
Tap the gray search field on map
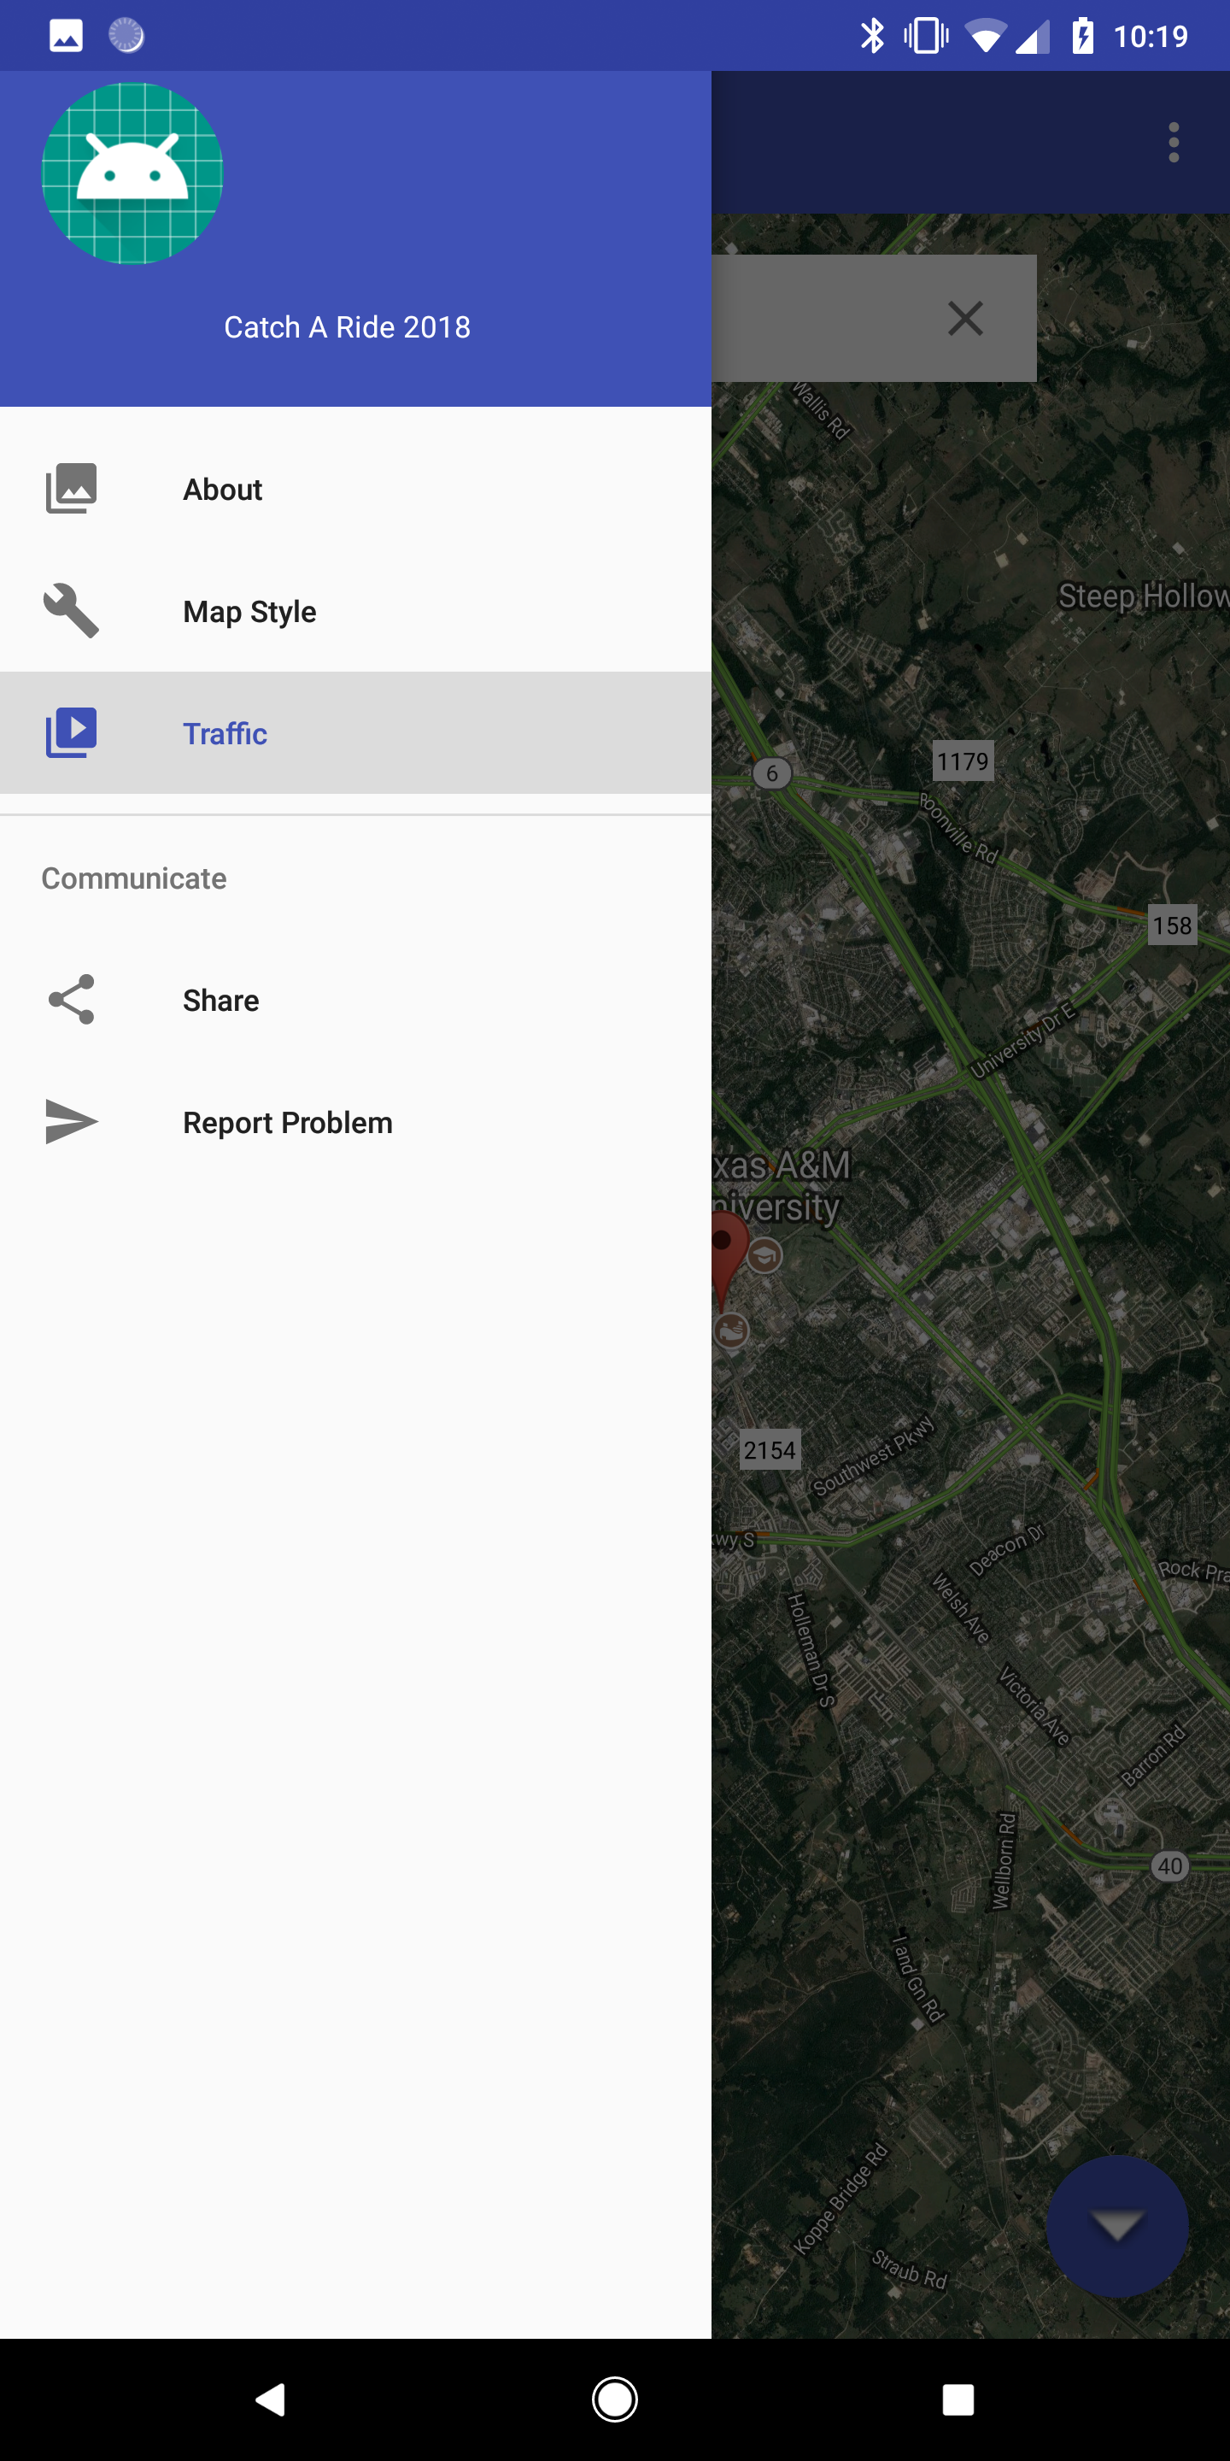coord(874,318)
